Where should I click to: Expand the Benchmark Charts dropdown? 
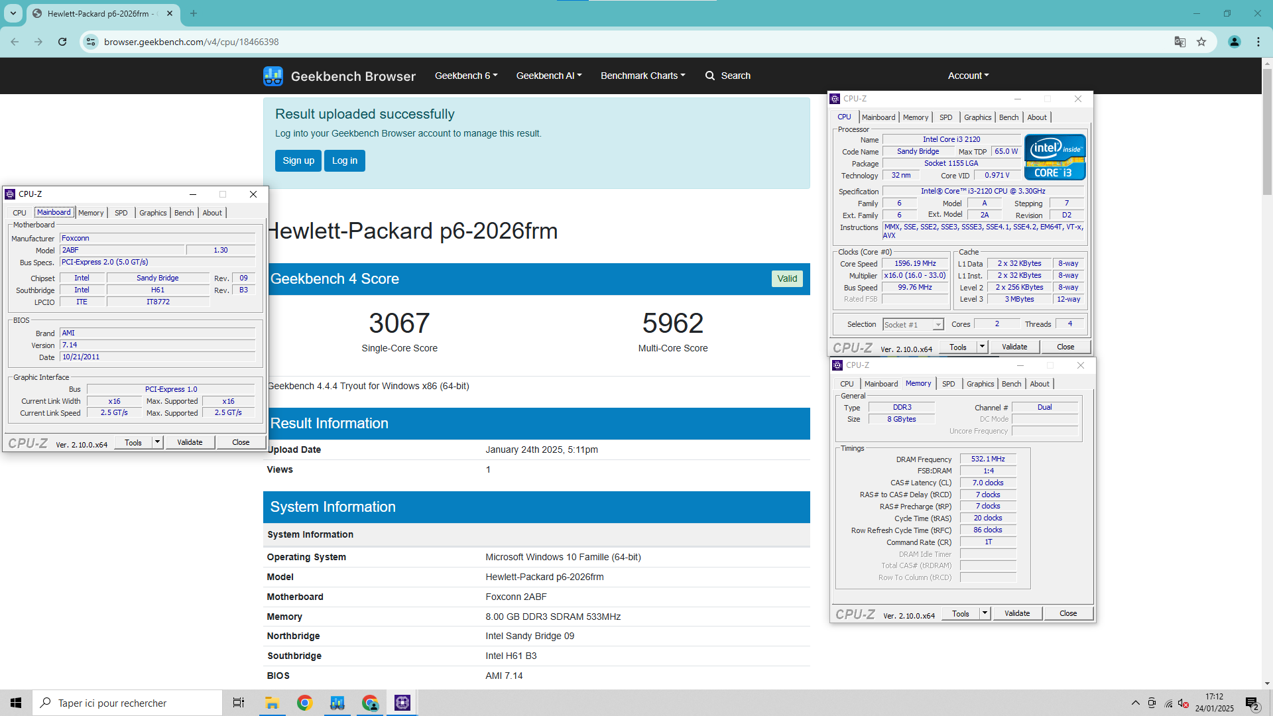click(x=643, y=76)
